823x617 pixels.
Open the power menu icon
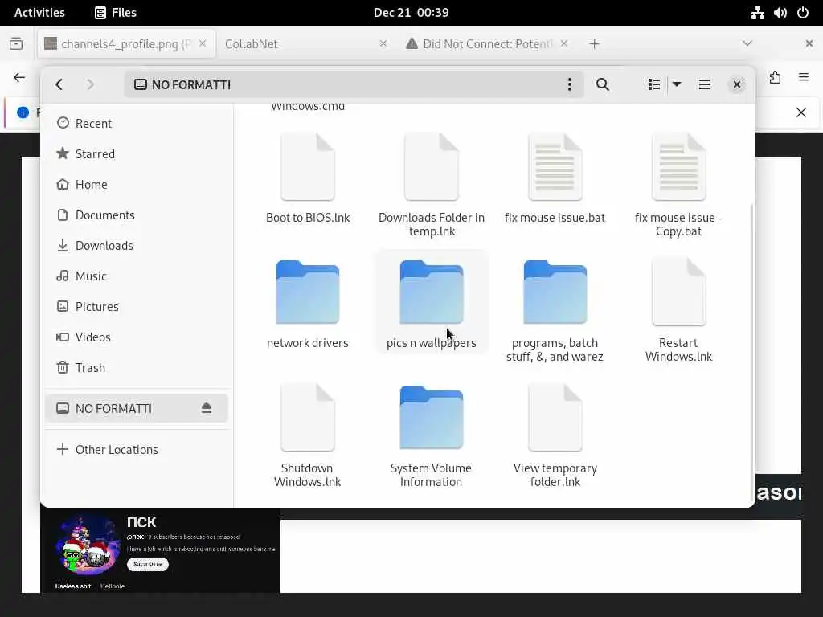pos(803,13)
